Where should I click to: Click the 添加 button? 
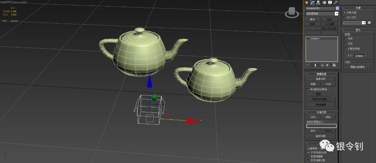coord(313,117)
